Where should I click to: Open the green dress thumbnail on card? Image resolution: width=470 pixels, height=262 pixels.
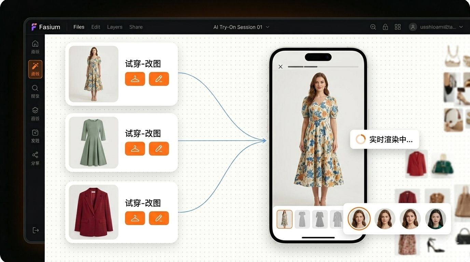(x=94, y=143)
